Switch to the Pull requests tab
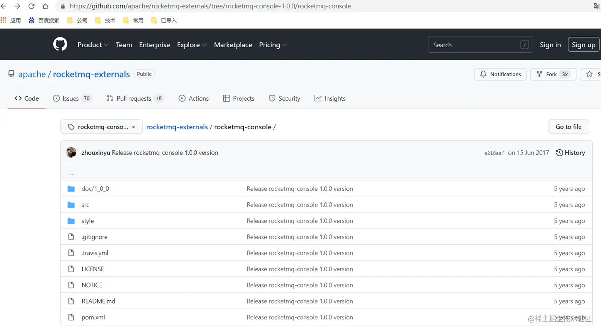 point(135,98)
